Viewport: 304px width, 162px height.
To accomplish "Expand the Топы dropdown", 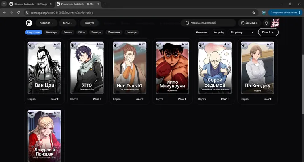I will click(x=68, y=23).
